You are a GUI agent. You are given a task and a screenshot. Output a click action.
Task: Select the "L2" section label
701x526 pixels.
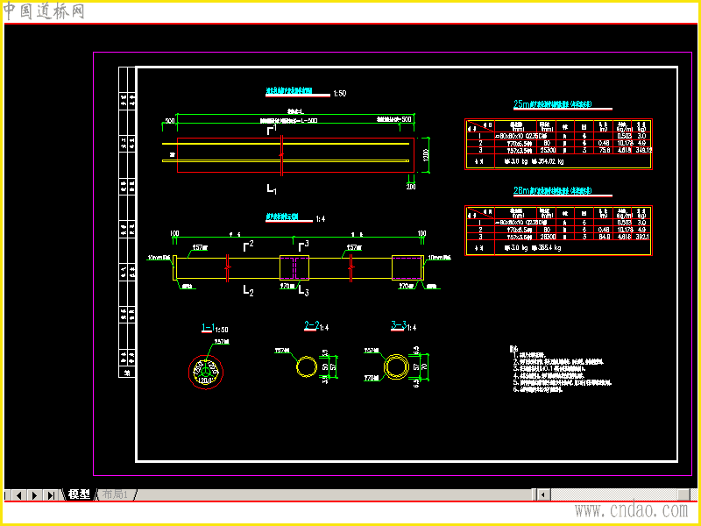(x=249, y=291)
